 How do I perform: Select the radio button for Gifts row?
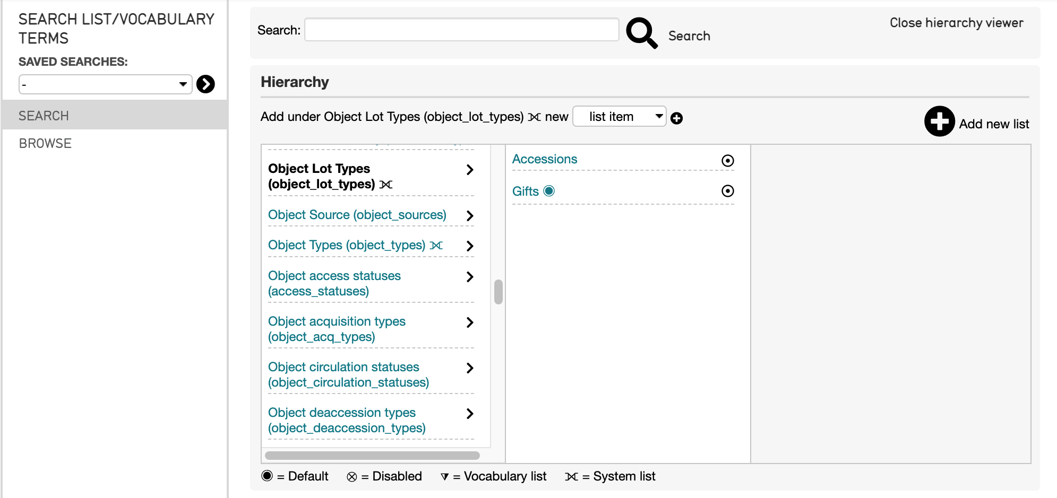[727, 191]
